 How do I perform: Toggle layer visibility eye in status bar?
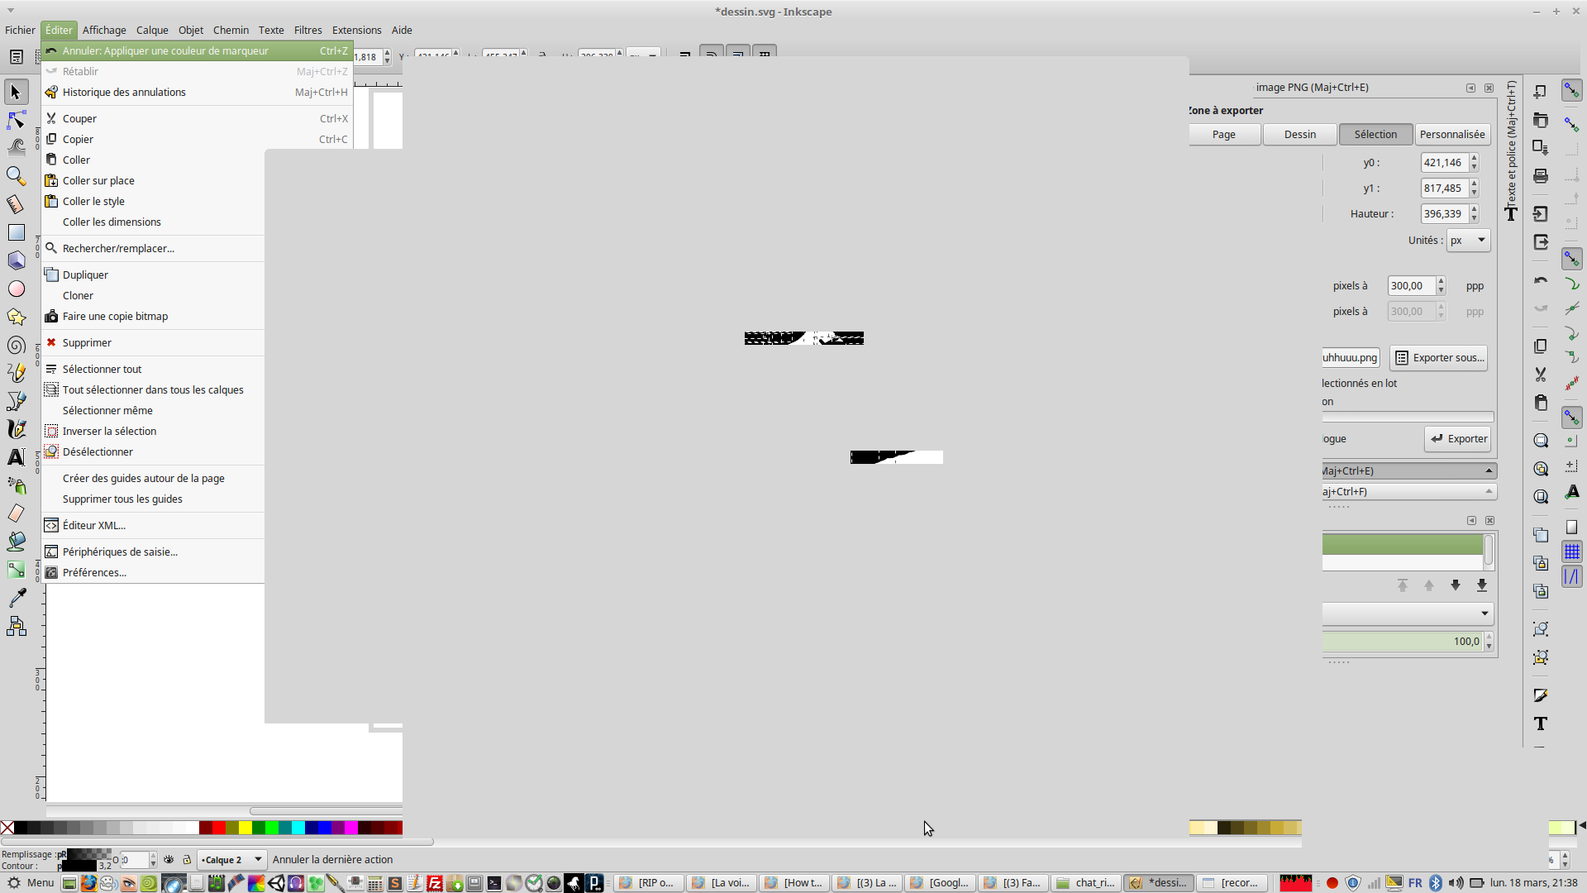pos(169,860)
